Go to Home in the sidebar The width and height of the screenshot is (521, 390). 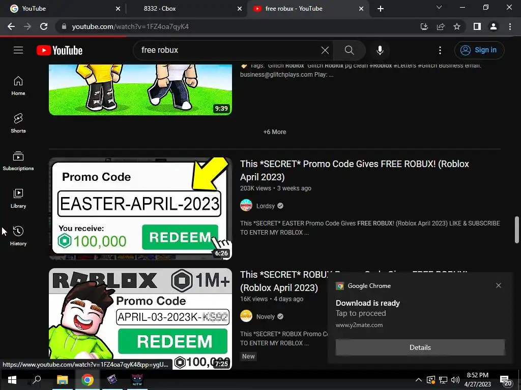(18, 86)
